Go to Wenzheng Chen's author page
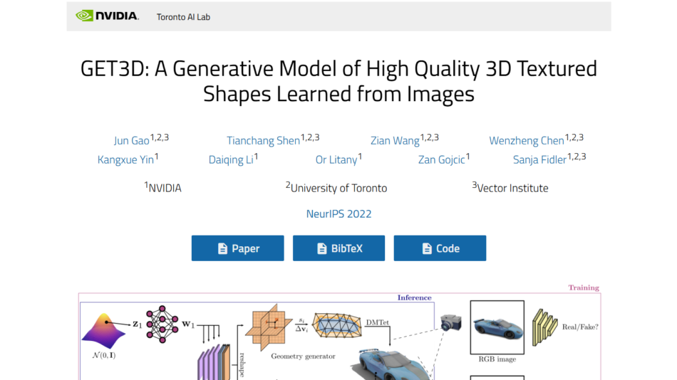Image resolution: width=677 pixels, height=380 pixels. pyautogui.click(x=527, y=141)
